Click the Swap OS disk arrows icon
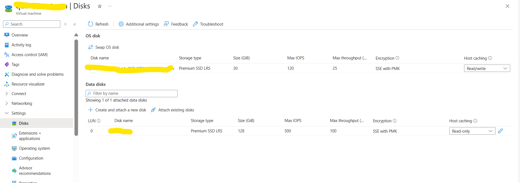This screenshot has width=520, height=183. 91,47
